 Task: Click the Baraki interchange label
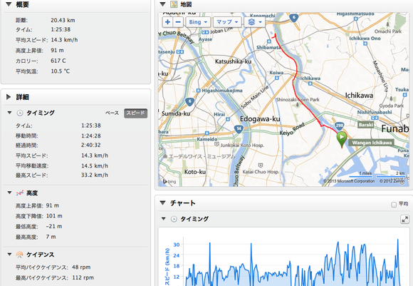tap(365, 125)
